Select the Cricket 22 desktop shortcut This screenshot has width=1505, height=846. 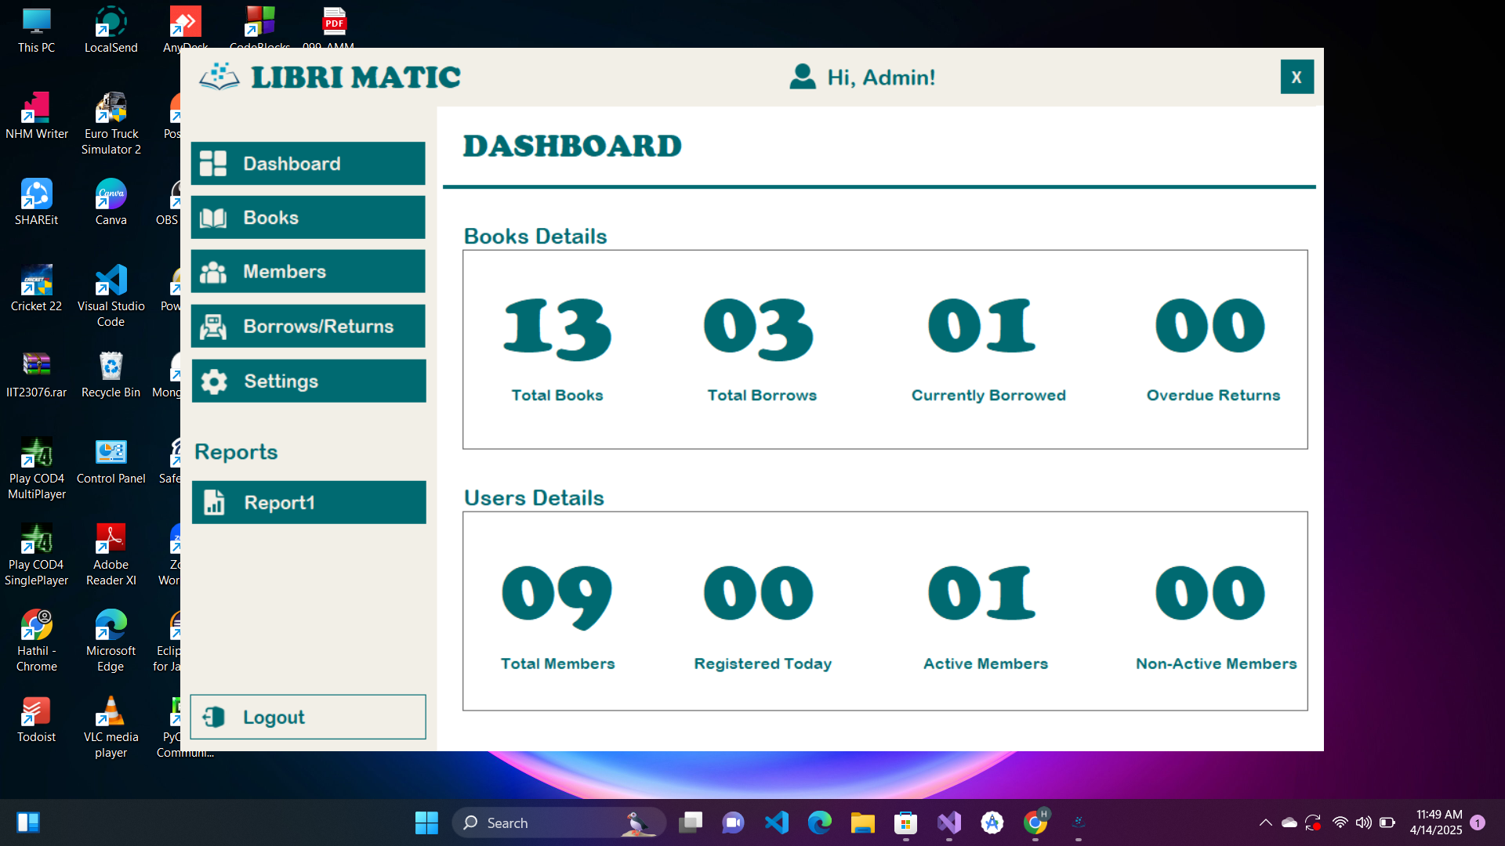(37, 289)
